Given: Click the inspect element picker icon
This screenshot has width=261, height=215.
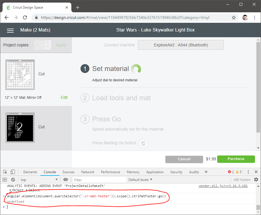Looking at the screenshot, I should 5,172.
